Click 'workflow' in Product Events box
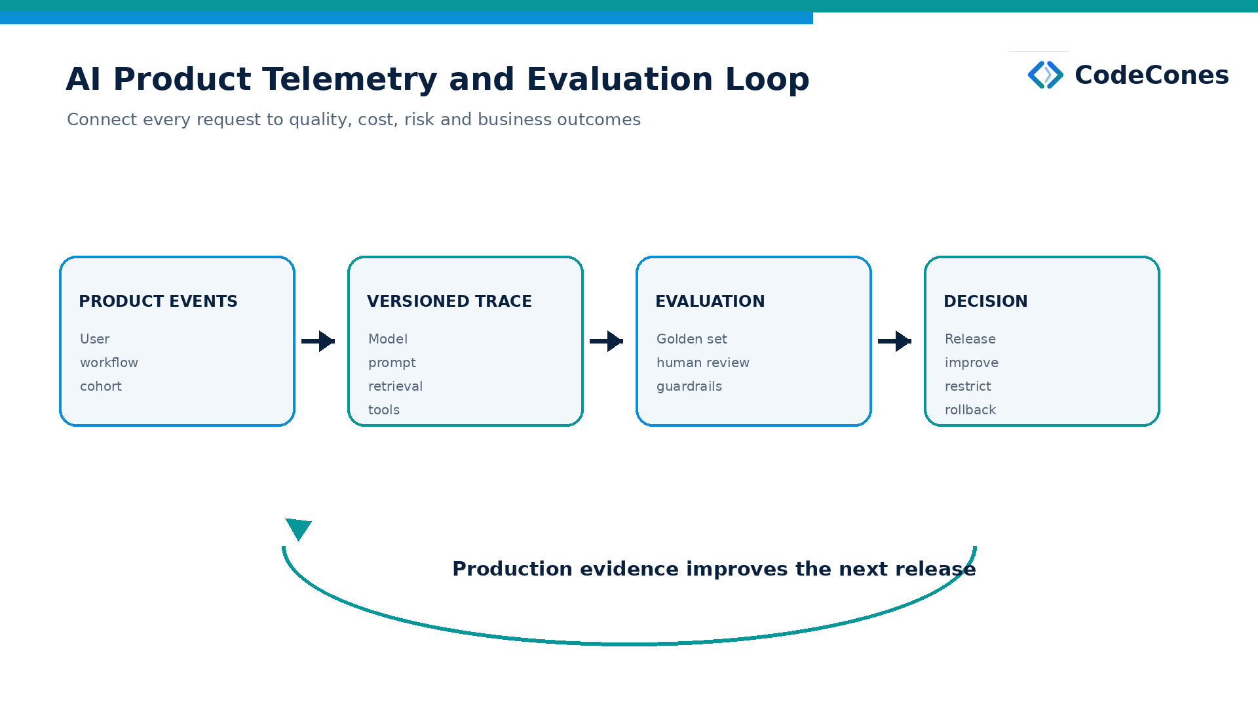The width and height of the screenshot is (1258, 708). click(109, 363)
